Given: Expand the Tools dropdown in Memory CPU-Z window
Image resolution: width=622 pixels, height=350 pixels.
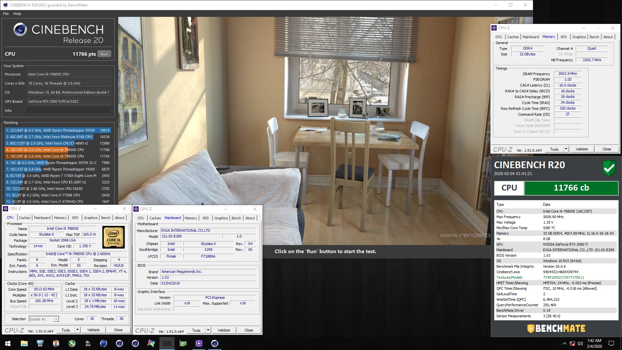Looking at the screenshot, I should [x=566, y=149].
